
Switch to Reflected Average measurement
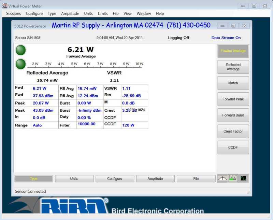(x=233, y=67)
